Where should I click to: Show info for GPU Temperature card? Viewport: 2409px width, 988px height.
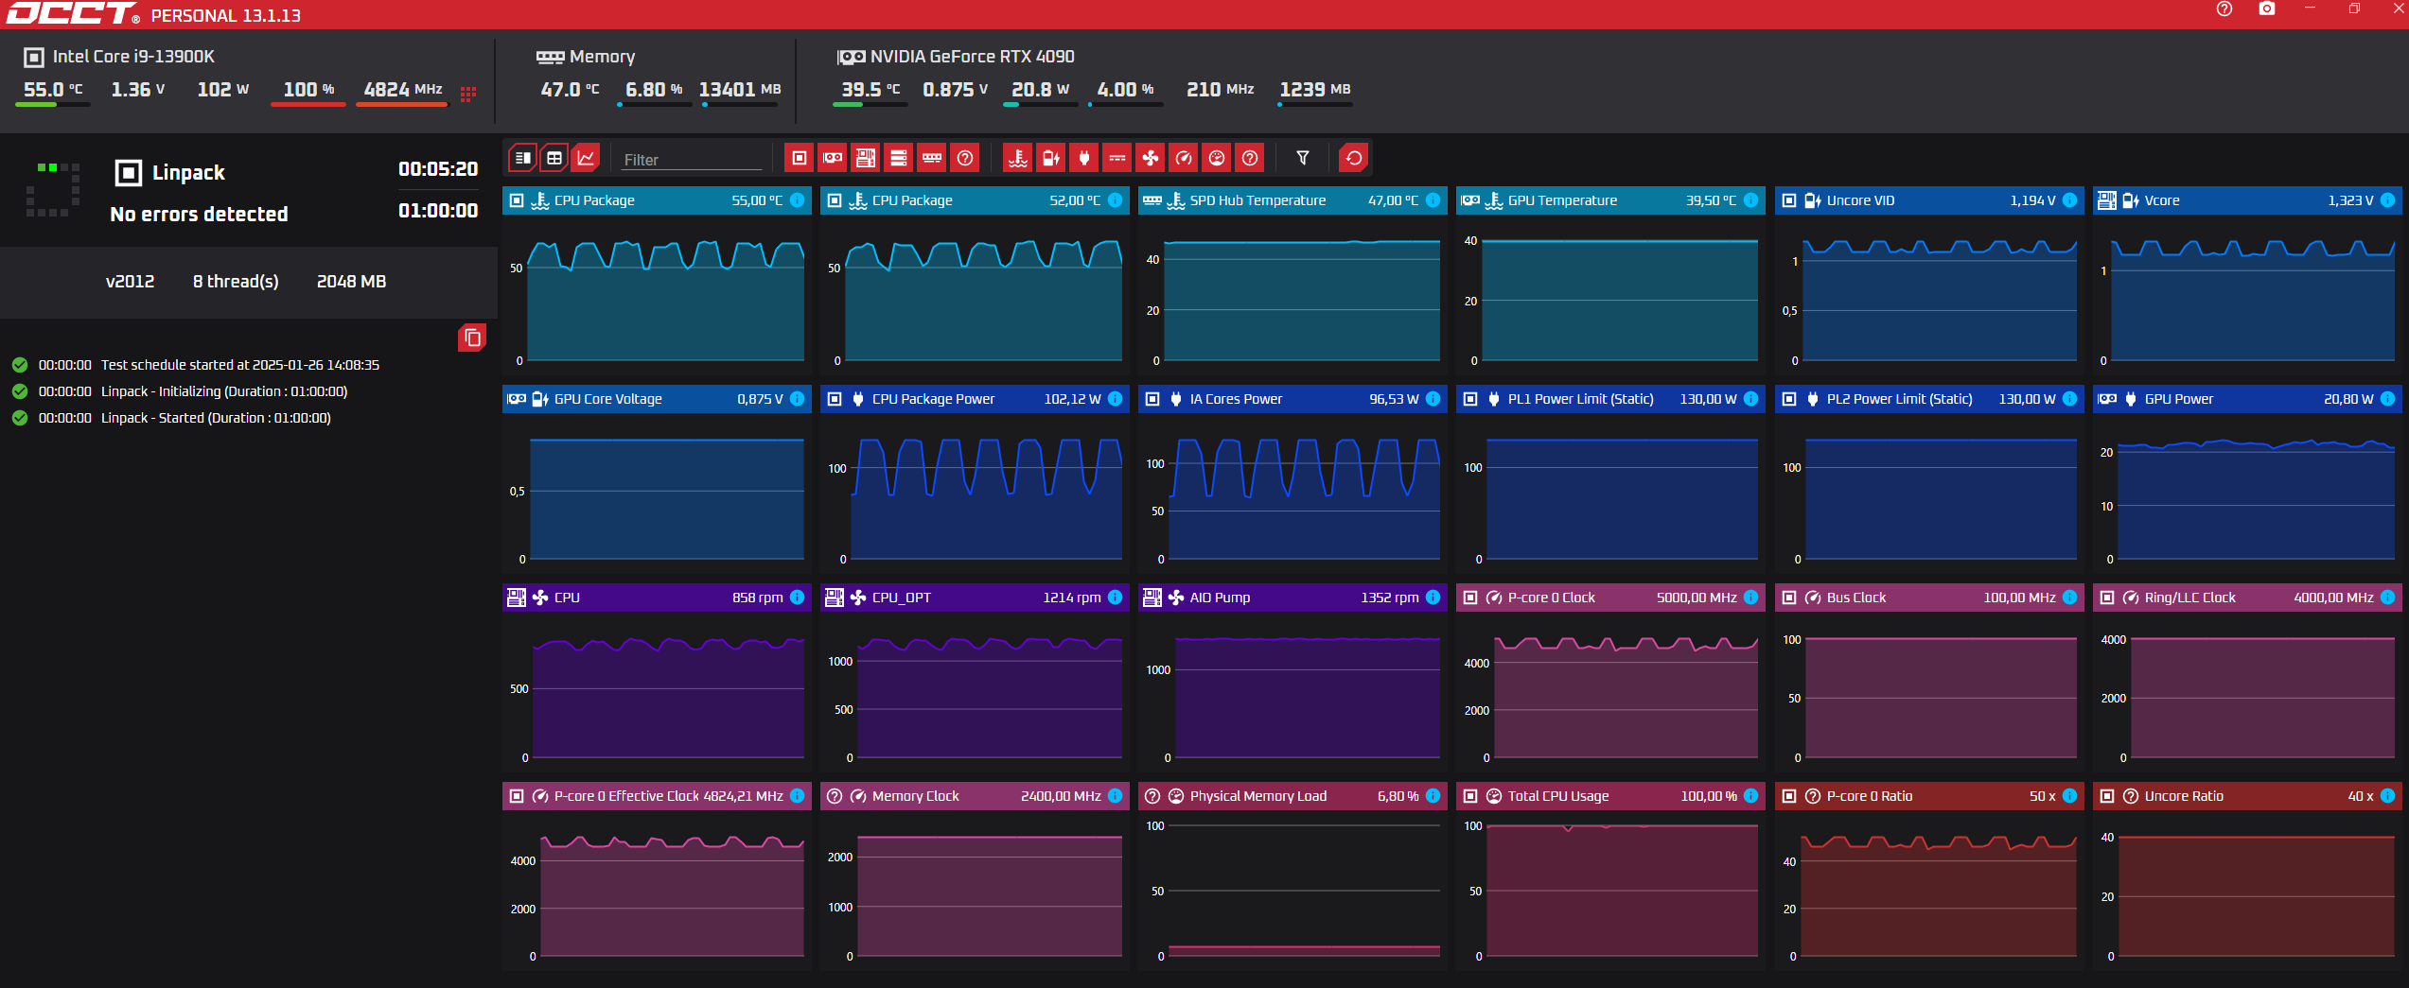[1751, 200]
